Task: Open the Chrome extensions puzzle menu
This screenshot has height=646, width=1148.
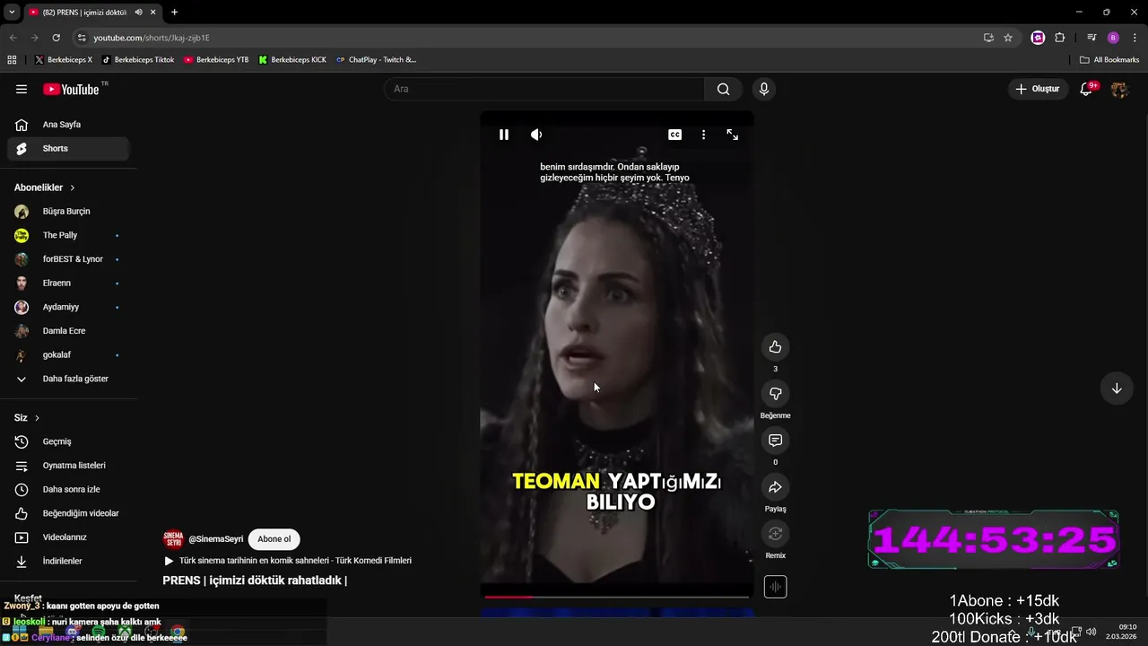Action: [x=1060, y=38]
